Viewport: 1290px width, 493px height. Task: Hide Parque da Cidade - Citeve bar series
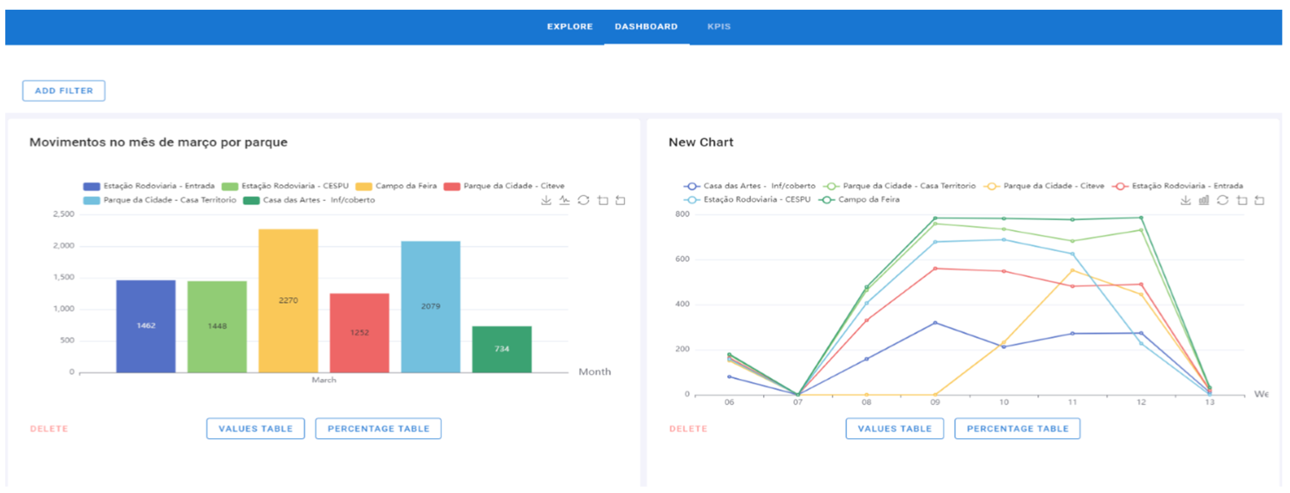coord(504,186)
